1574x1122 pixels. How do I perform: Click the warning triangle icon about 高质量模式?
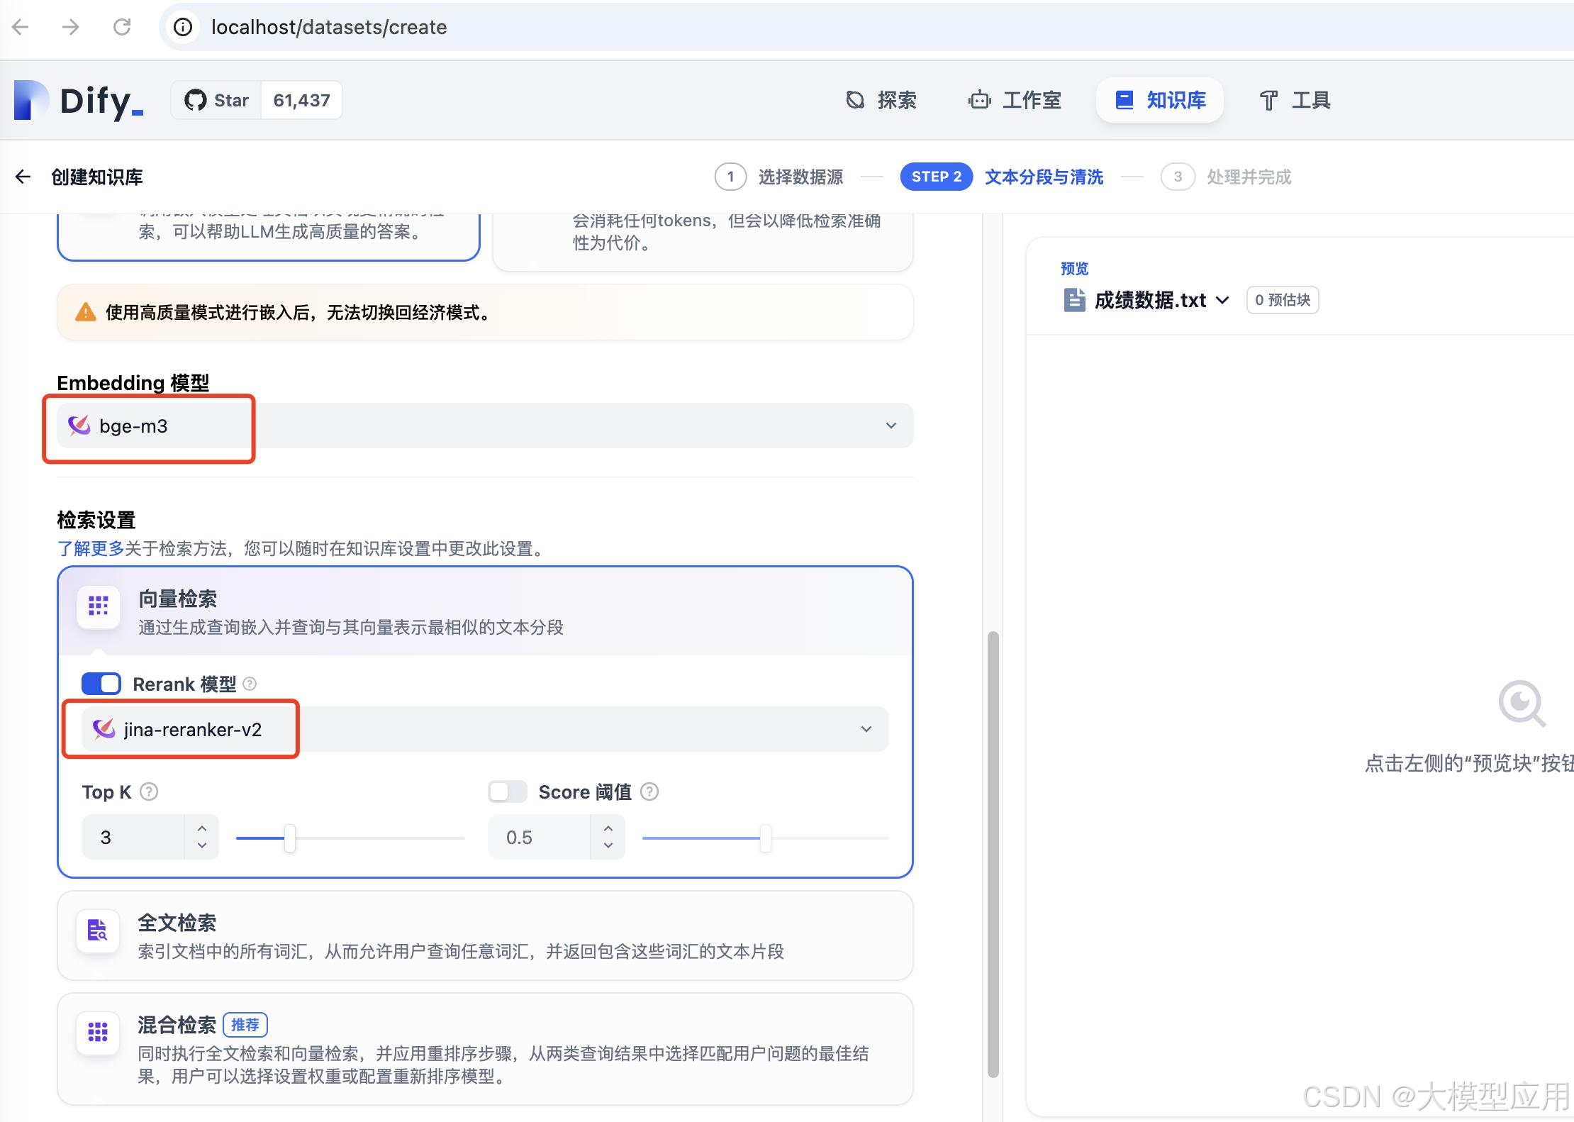[85, 312]
